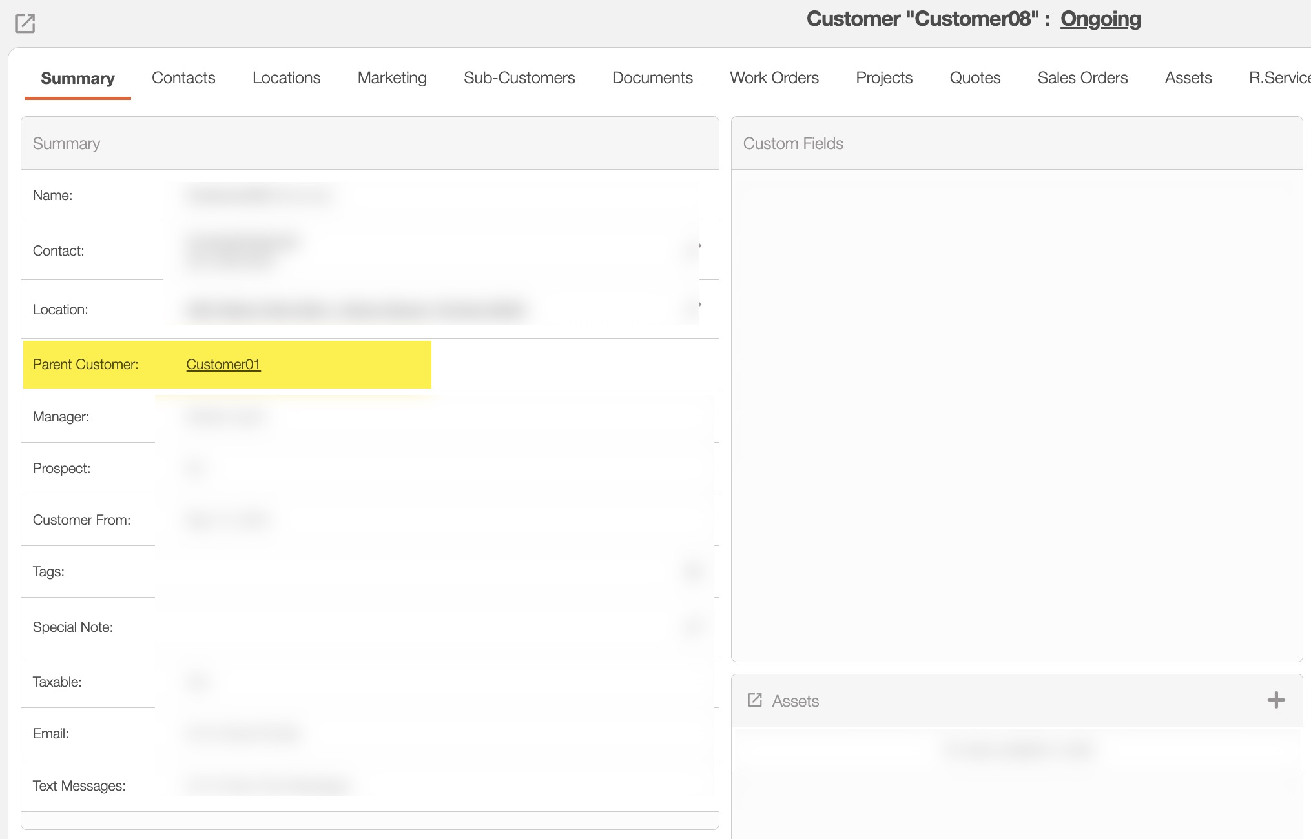Go to the Marketing tab
This screenshot has height=839, width=1311.
pyautogui.click(x=392, y=78)
